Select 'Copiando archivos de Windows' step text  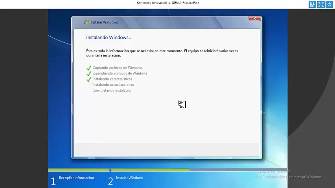(x=118, y=67)
